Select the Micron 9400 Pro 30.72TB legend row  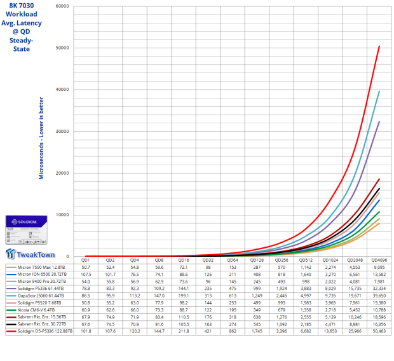pos(39,282)
